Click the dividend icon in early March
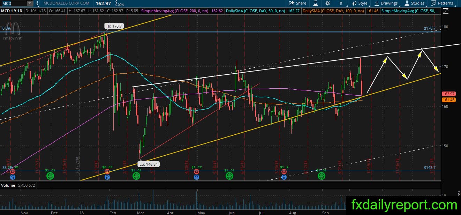The width and height of the screenshot is (461, 215). tap(136, 176)
